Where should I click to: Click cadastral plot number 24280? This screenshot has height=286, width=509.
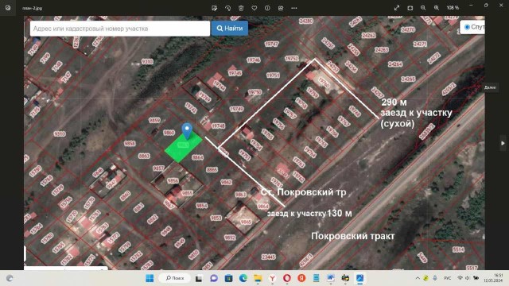coord(305,21)
